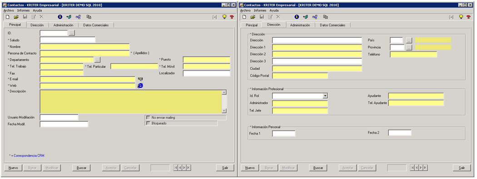Viewport: 477px width, 179px height.
Task: Click blue hierarchy tree icon in left window
Action: [78, 17]
